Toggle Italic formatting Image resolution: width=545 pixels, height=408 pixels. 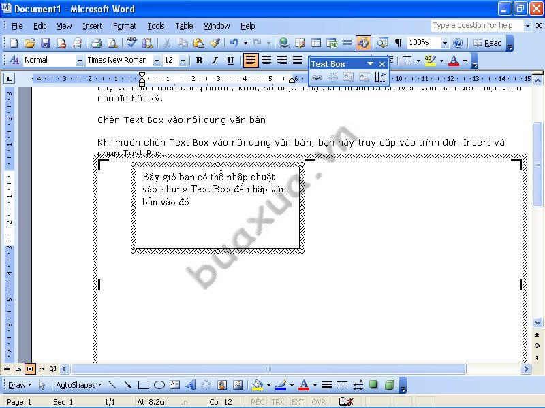pyautogui.click(x=215, y=61)
